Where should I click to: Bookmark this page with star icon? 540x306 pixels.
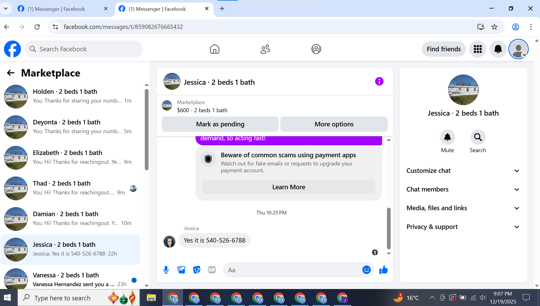[x=494, y=27]
